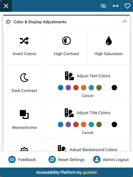Close the accessibility panel with X
Viewport: 133px width, 177px height.
tap(6, 6)
